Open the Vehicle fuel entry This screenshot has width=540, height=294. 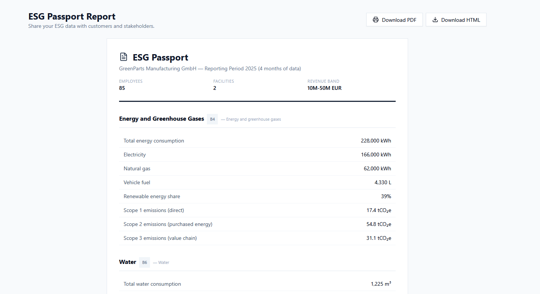tap(137, 182)
